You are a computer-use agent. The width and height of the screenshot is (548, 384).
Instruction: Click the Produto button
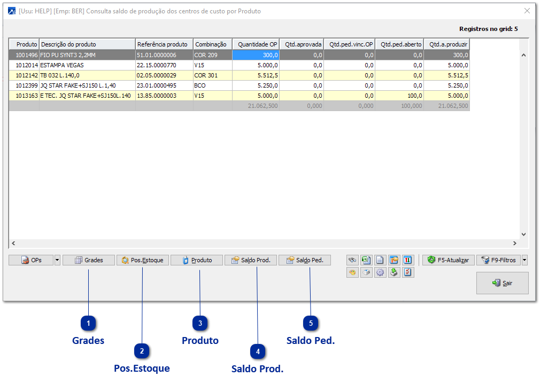[197, 260]
